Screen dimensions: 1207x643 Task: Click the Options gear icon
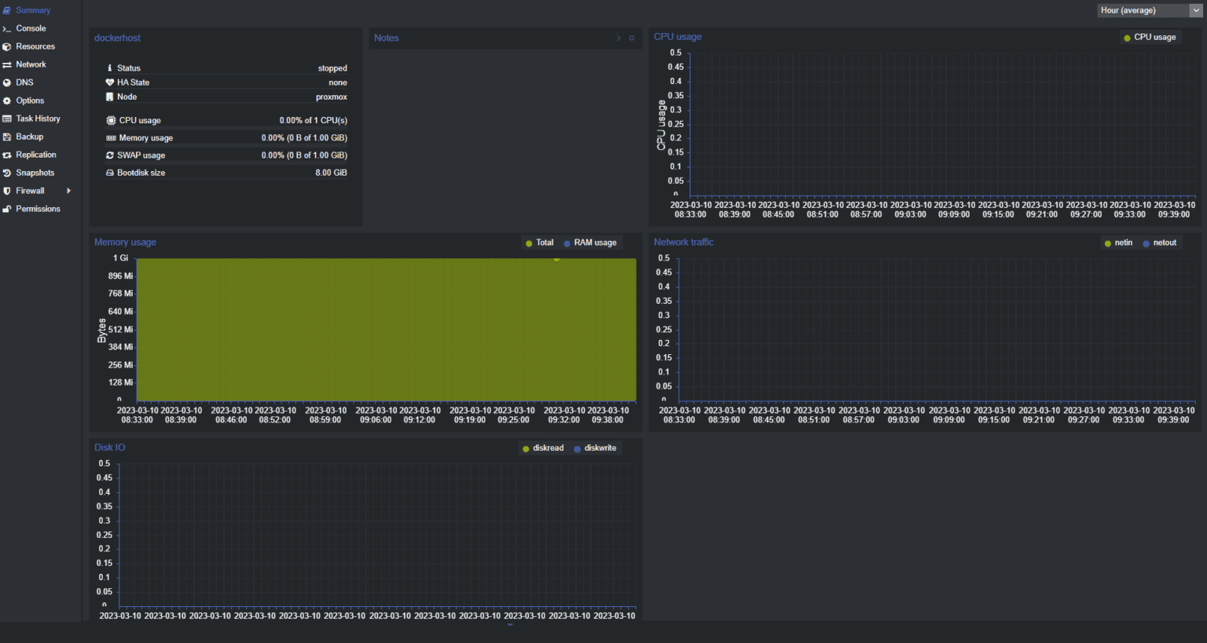(x=7, y=101)
